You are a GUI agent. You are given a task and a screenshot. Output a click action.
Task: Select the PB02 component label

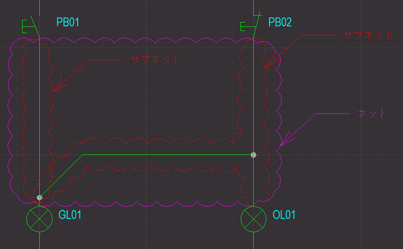(280, 22)
